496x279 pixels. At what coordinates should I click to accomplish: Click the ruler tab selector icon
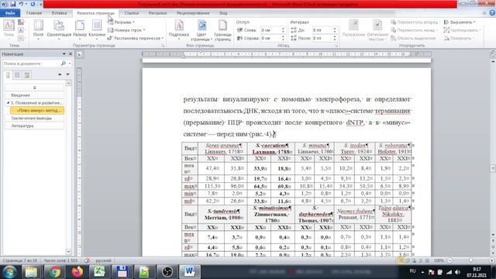point(79,54)
